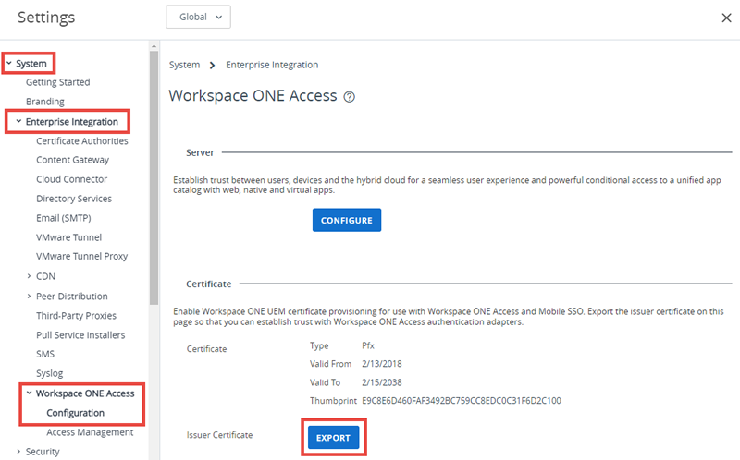Viewport: 740px width, 460px height.
Task: Select Third-Party Proxies
Action: [76, 315]
